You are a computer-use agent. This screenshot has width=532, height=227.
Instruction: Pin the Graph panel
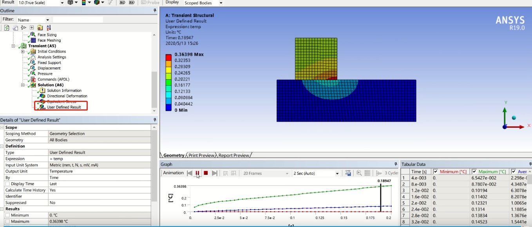396,164
